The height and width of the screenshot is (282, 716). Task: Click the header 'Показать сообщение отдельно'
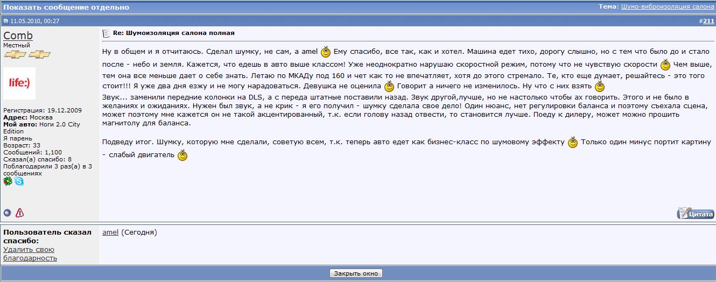pos(66,8)
